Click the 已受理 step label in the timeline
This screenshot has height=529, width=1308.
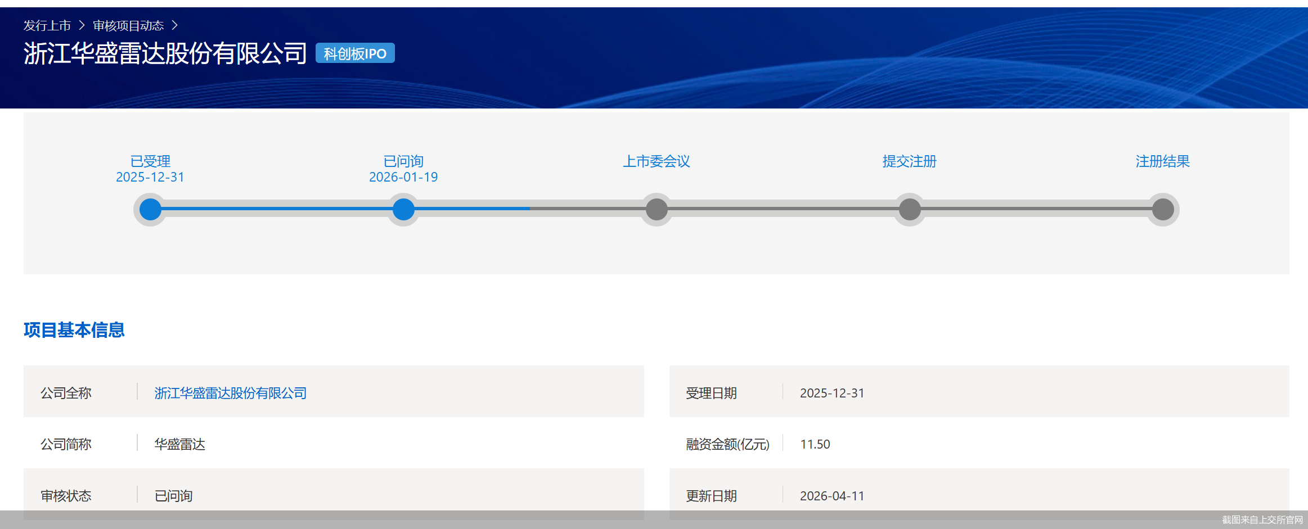click(150, 161)
